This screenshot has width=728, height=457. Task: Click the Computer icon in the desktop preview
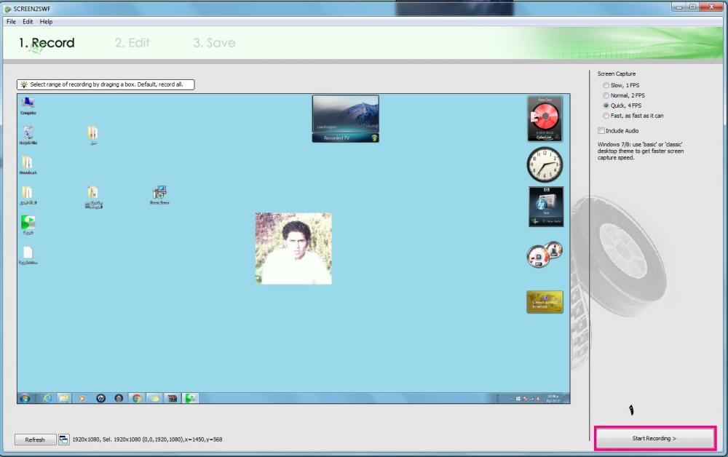(x=28, y=103)
